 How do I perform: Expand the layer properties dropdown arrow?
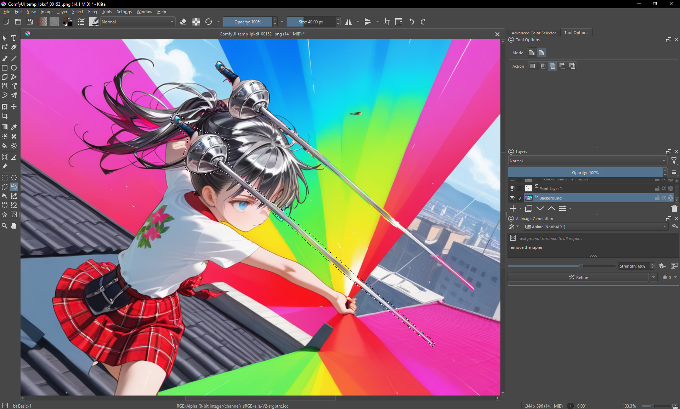570,208
